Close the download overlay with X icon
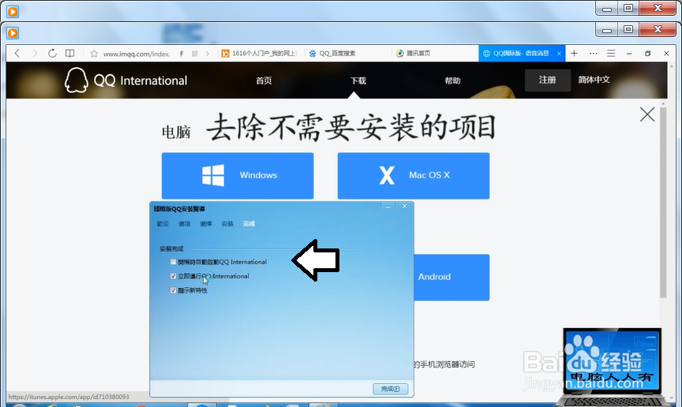 point(647,114)
